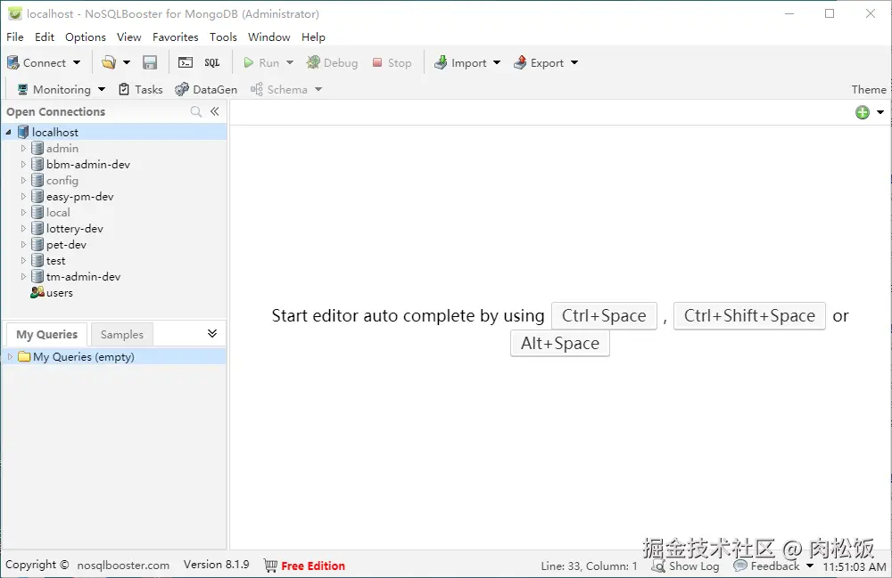Collapse the localhost connection node
Image resolution: width=892 pixels, height=578 pixels.
[x=9, y=133]
